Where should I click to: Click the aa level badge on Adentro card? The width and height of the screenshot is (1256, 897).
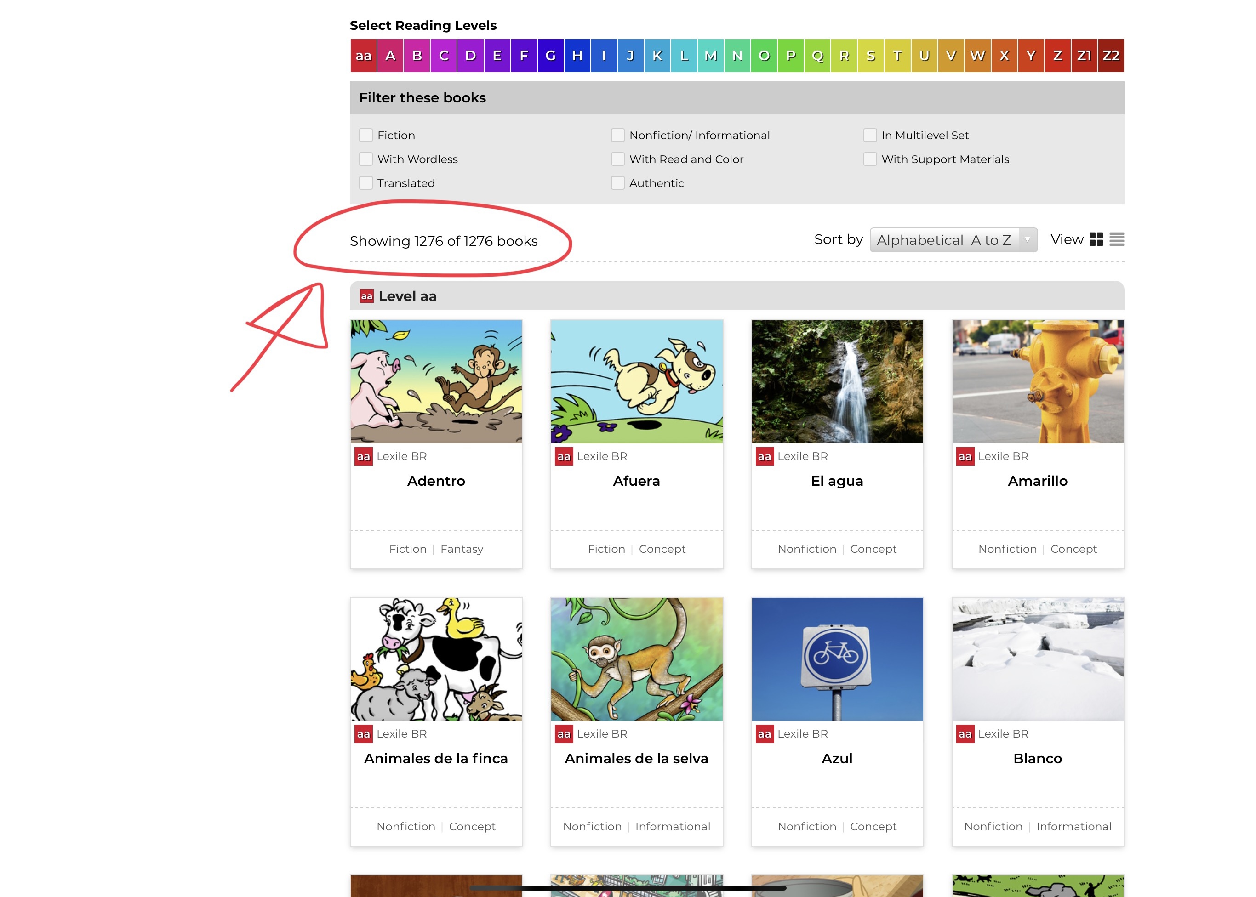[363, 456]
